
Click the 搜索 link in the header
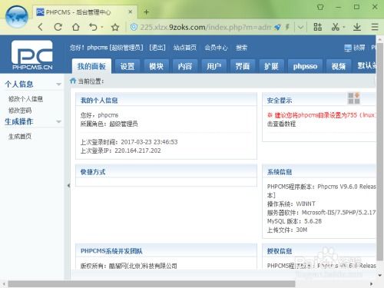(x=241, y=48)
